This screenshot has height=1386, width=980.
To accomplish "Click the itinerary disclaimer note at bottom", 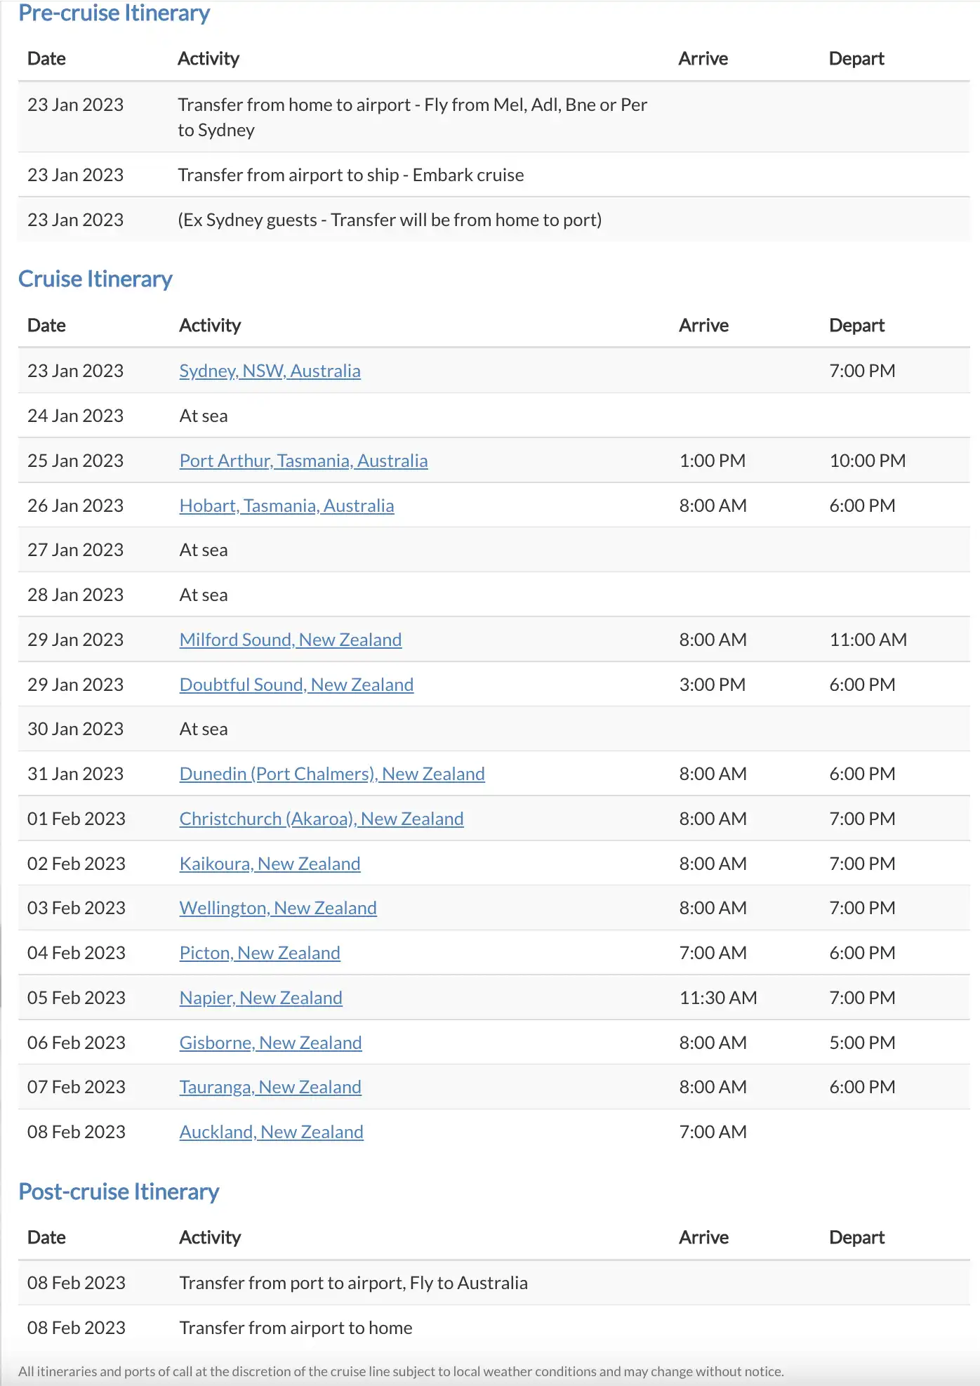I will (401, 1371).
